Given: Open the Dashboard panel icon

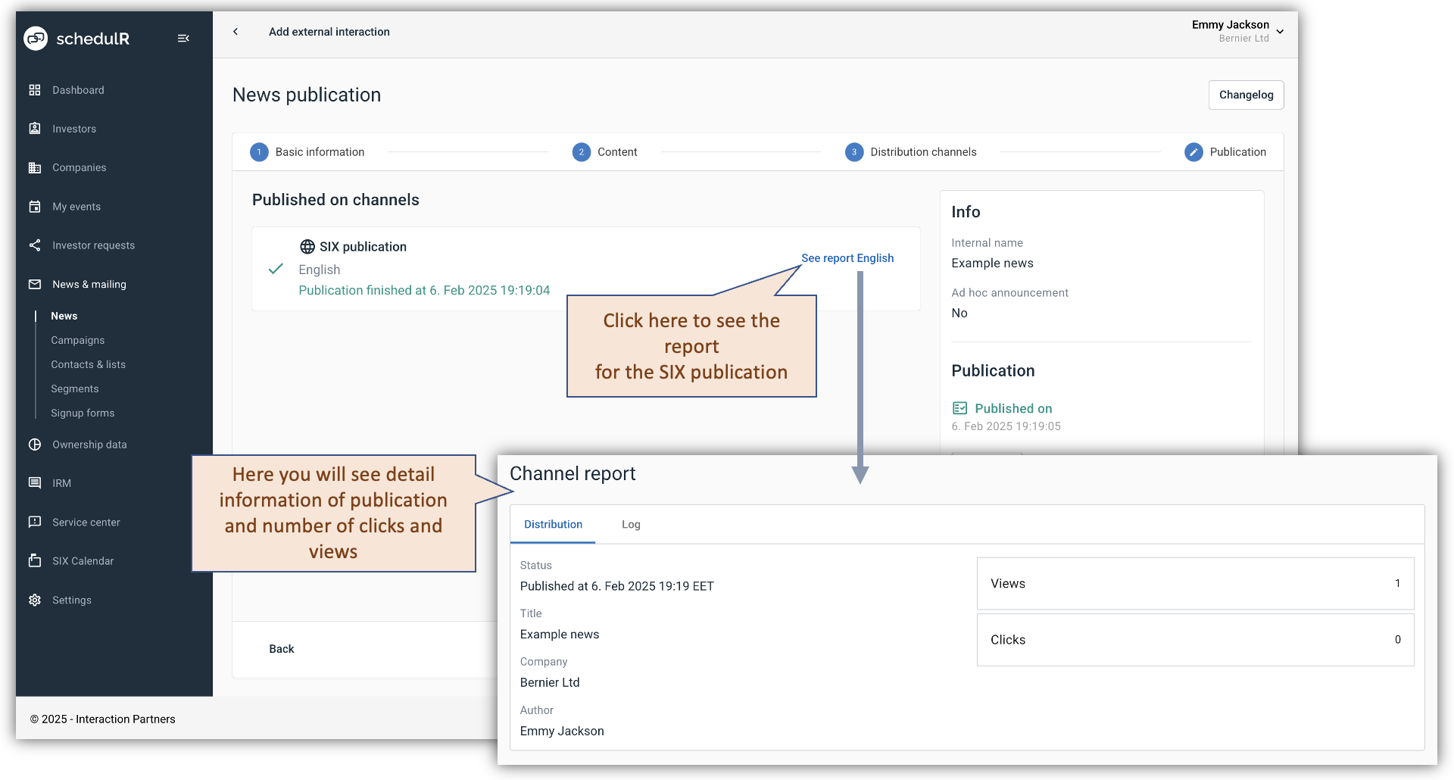Looking at the screenshot, I should click(x=35, y=89).
